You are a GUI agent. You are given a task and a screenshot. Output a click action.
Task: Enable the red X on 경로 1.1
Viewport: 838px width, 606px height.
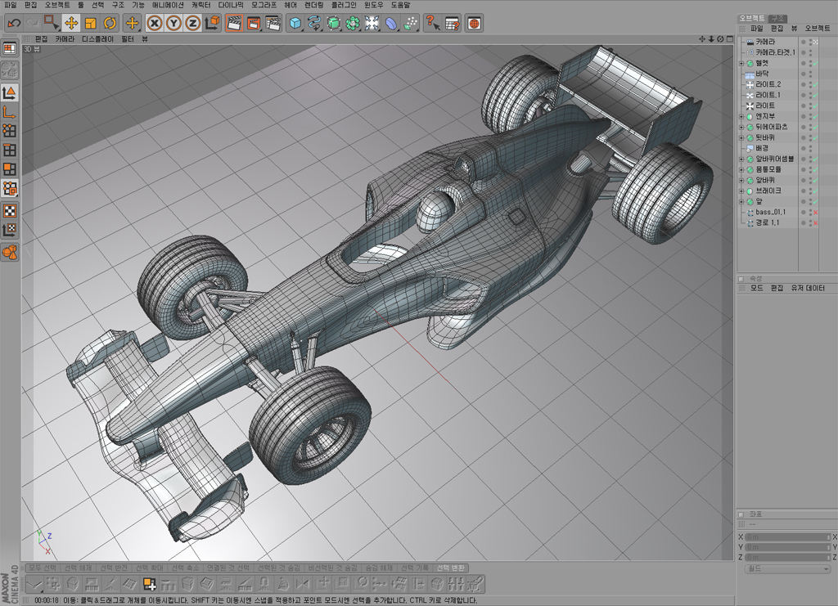click(x=816, y=223)
